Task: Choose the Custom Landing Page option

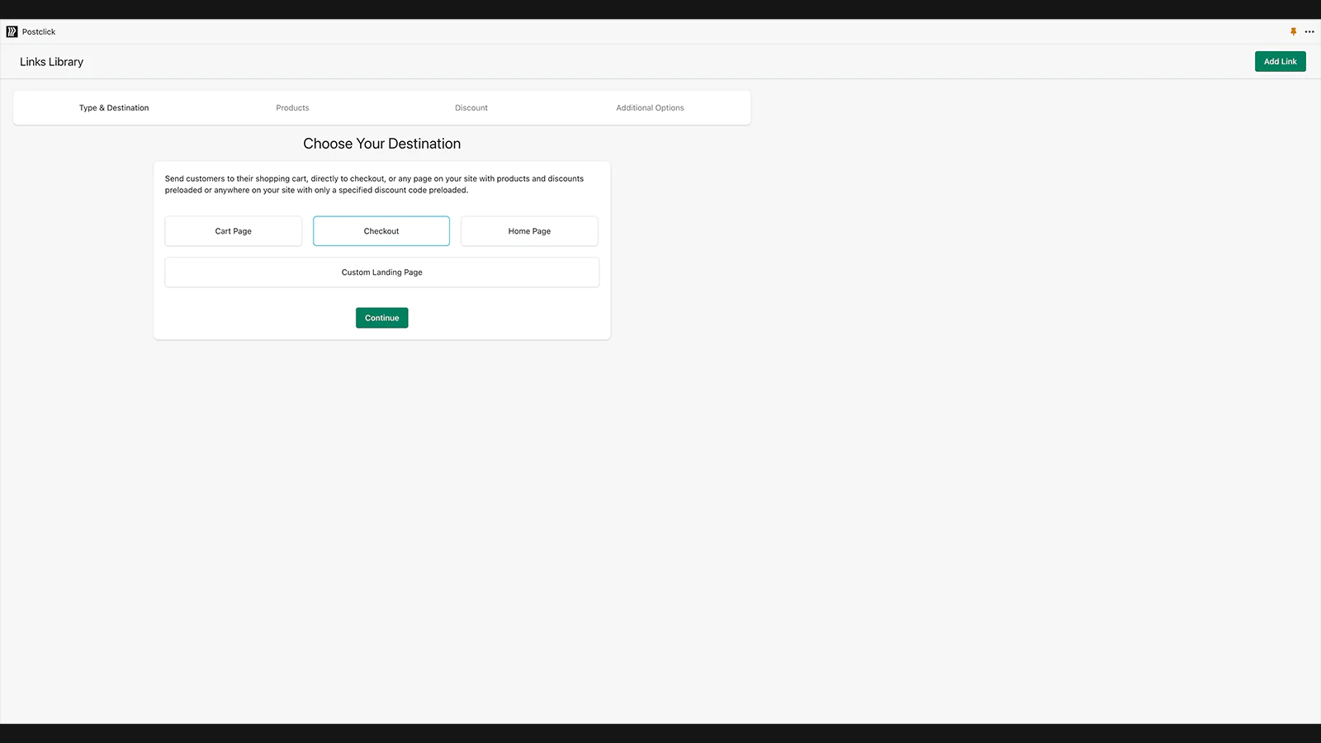Action: 382,272
